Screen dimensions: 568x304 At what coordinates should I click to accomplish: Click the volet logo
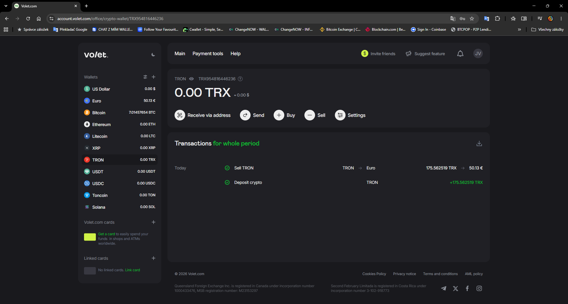(x=96, y=55)
